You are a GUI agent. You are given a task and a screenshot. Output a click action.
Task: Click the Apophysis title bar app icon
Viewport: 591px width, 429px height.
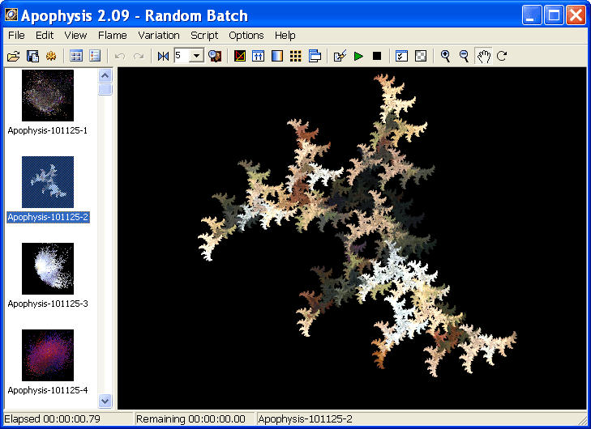click(x=11, y=15)
